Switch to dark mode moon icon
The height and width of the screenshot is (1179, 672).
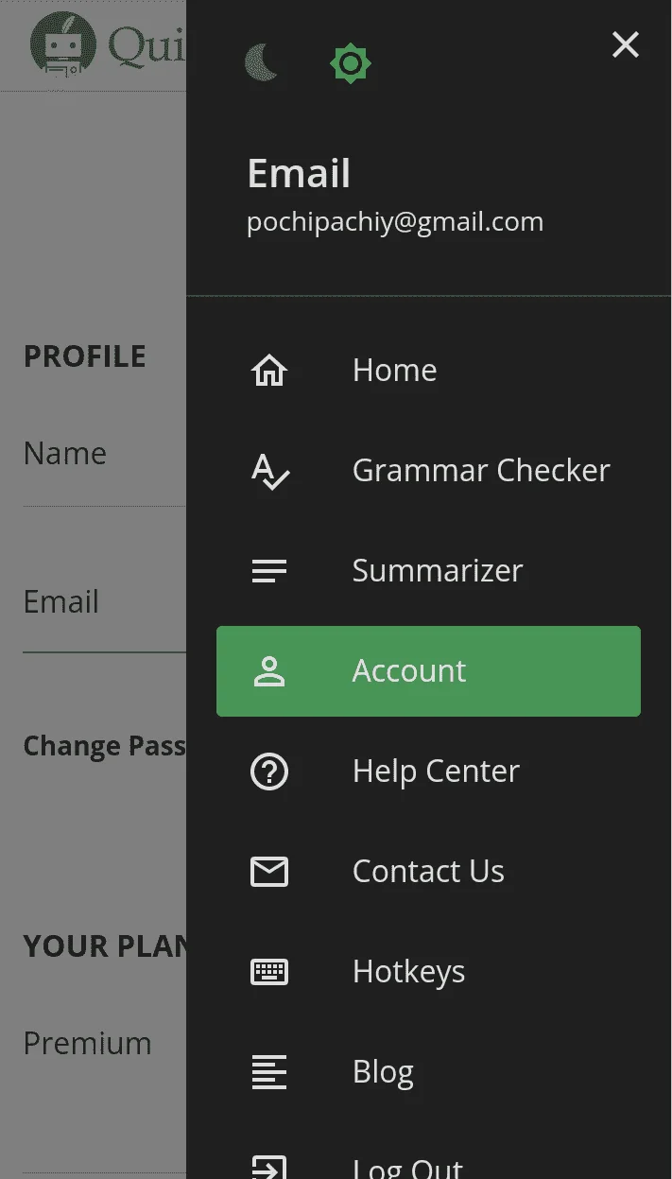[262, 63]
